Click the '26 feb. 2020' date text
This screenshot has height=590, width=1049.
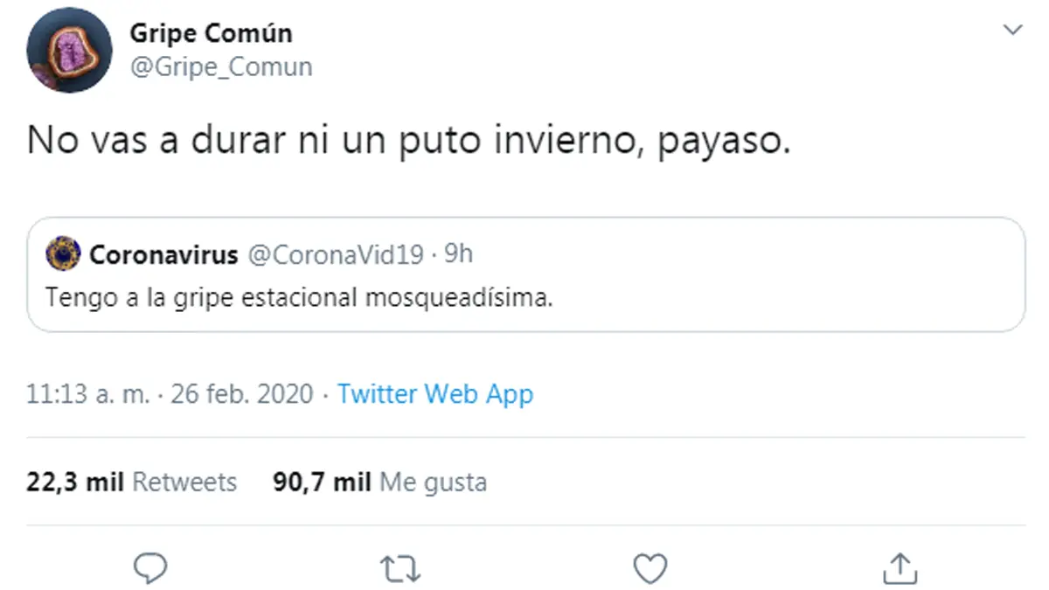[242, 394]
